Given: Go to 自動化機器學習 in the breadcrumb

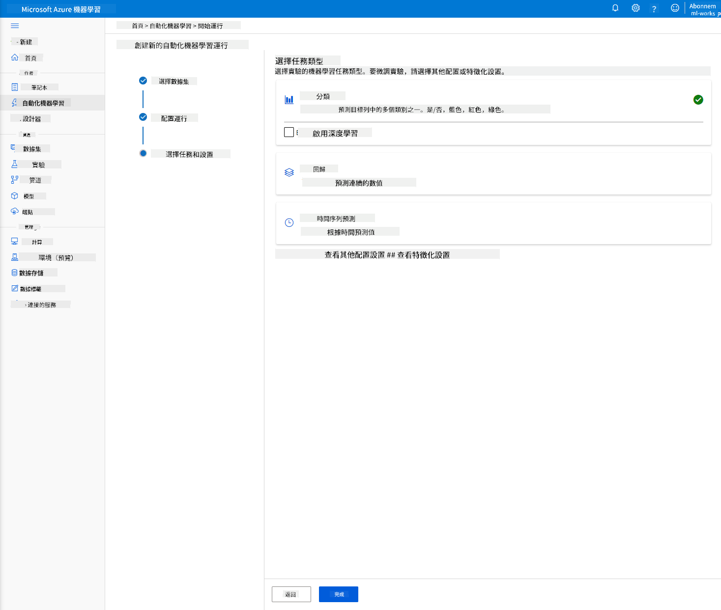Looking at the screenshot, I should 171,26.
